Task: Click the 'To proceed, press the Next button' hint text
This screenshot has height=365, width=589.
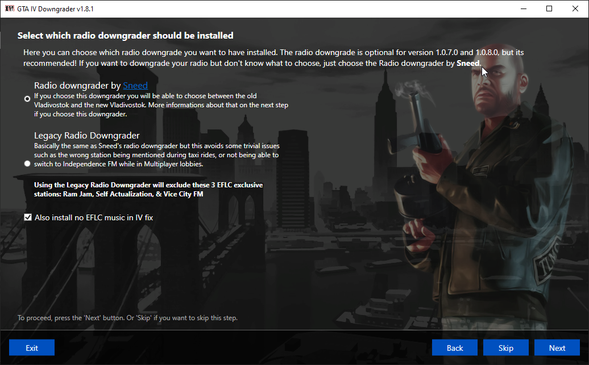Action: pyautogui.click(x=127, y=318)
